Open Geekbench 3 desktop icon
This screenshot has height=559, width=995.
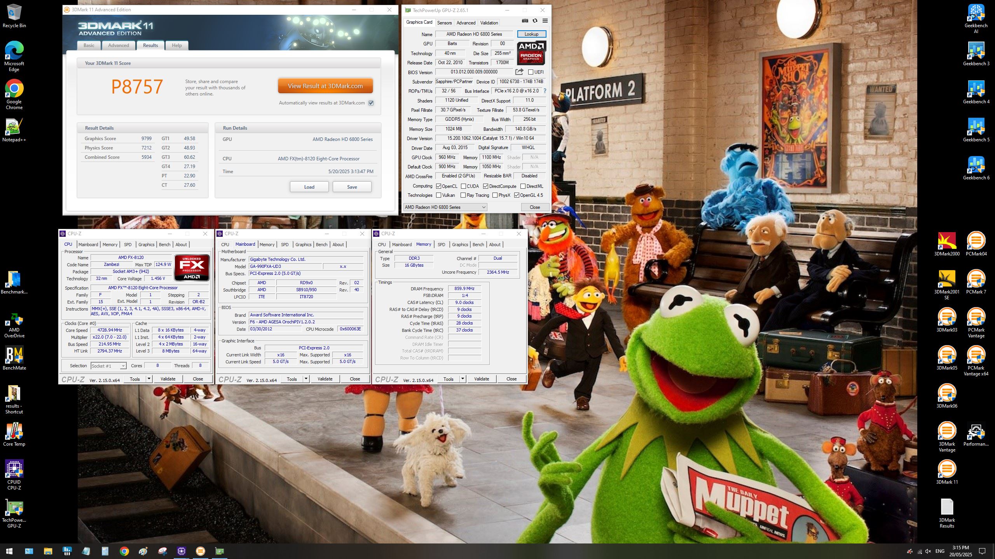(976, 54)
